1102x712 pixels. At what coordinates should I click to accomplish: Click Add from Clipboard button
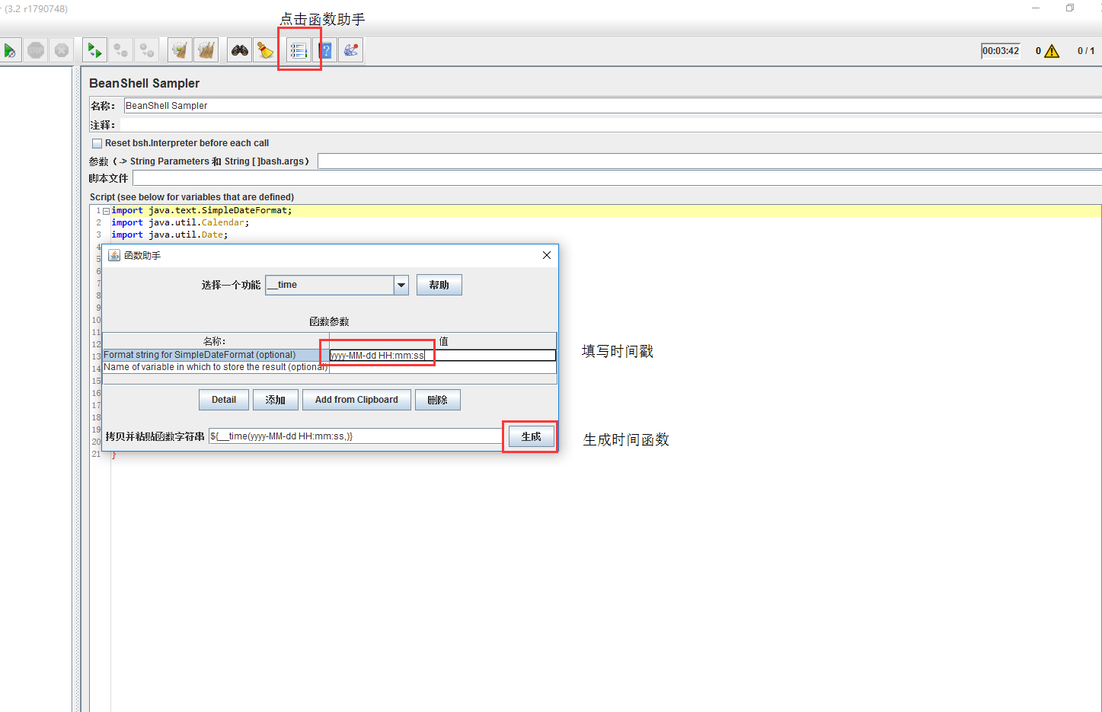(x=356, y=400)
